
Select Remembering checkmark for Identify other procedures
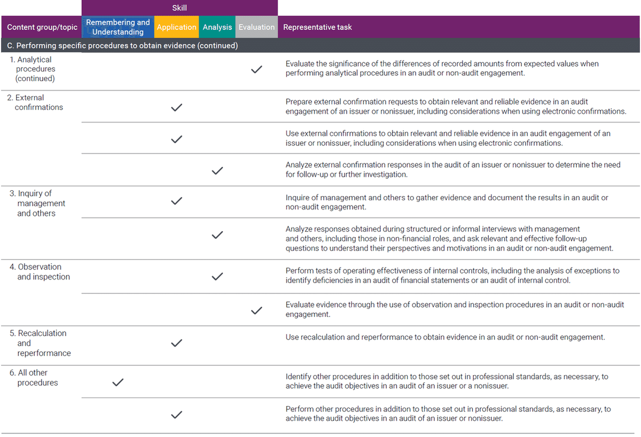118,383
